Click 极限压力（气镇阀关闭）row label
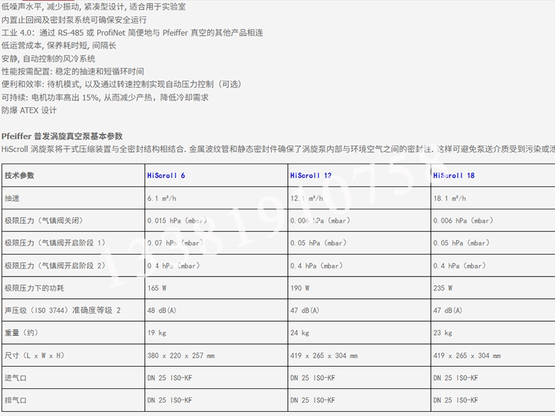 pos(44,220)
